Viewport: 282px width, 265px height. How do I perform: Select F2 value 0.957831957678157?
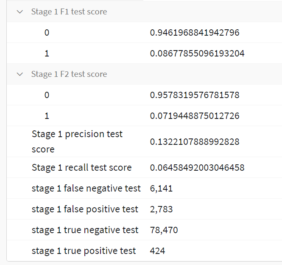pyautogui.click(x=195, y=95)
